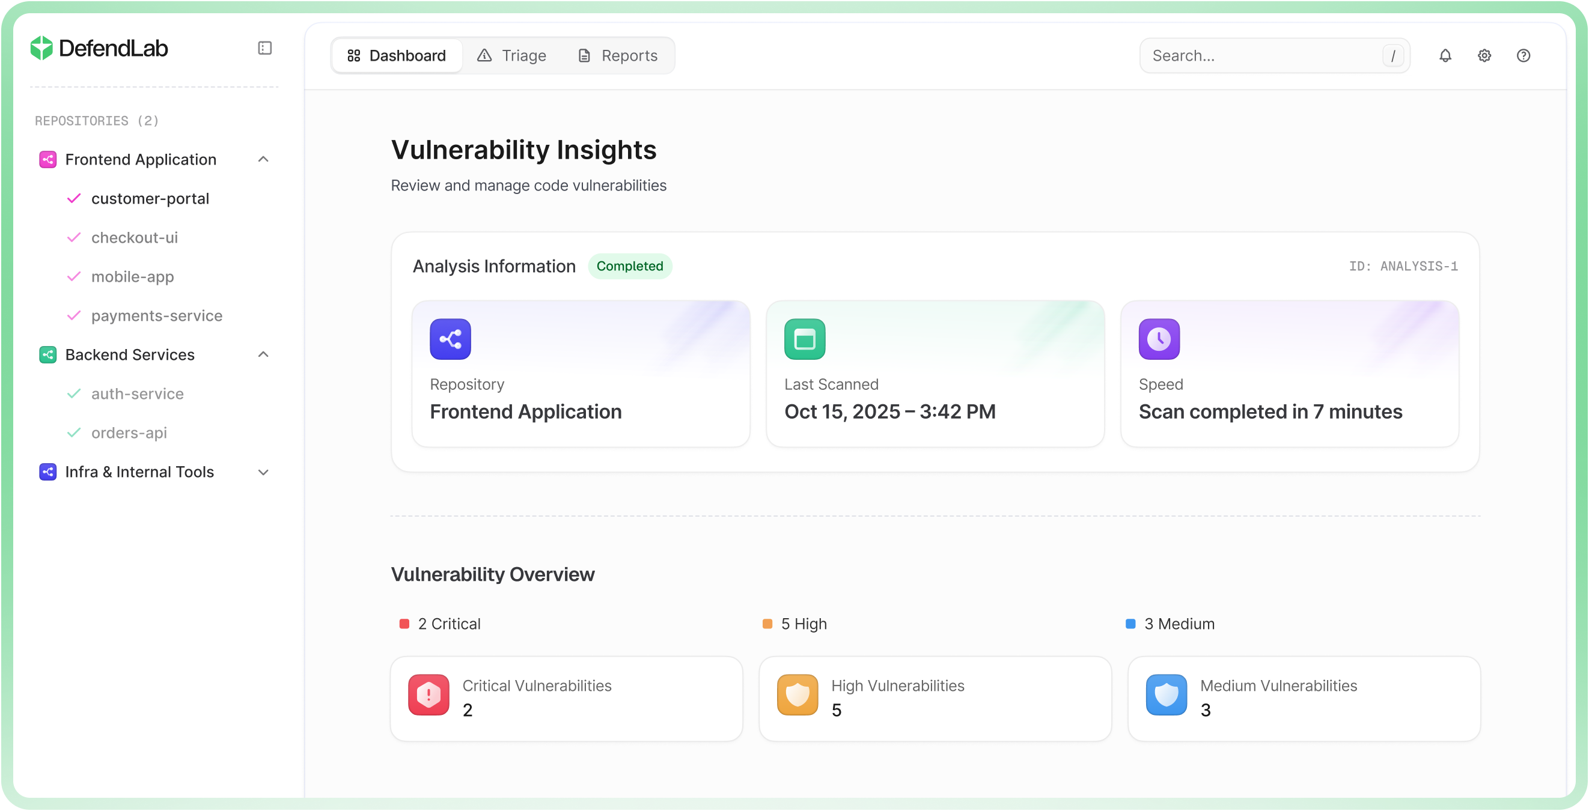Click the notification bell icon
This screenshot has width=1589, height=811.
coord(1446,55)
